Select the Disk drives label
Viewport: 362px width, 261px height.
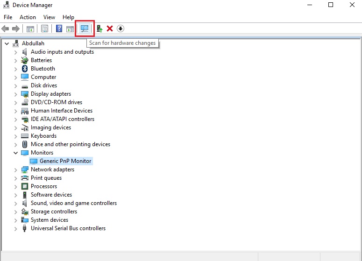point(44,85)
